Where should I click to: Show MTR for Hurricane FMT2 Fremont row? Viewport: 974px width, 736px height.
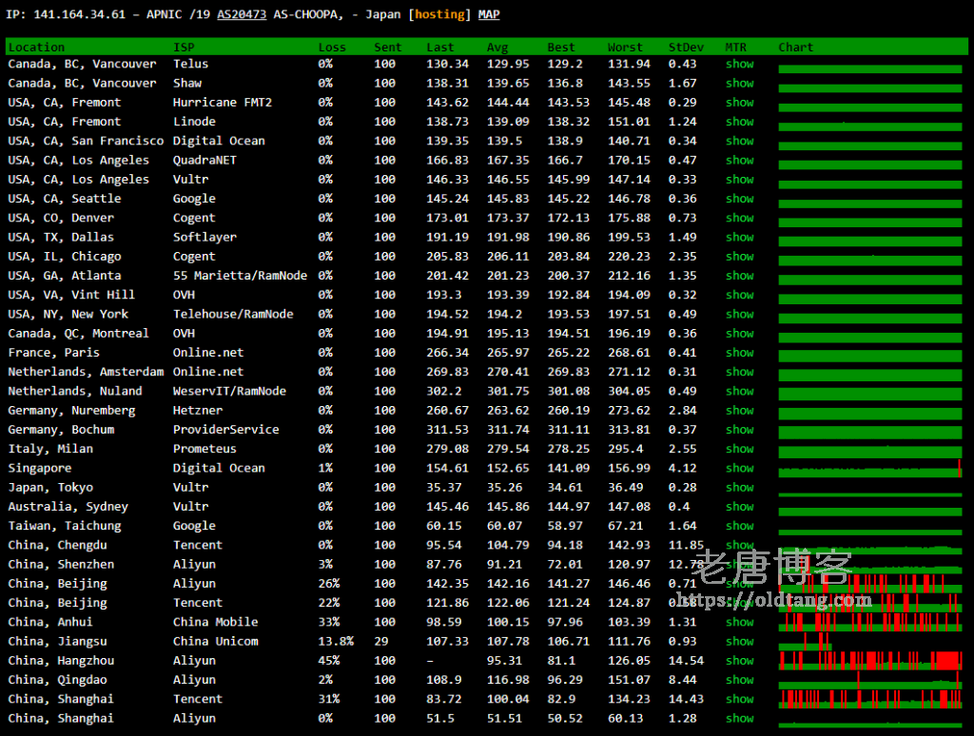(739, 103)
